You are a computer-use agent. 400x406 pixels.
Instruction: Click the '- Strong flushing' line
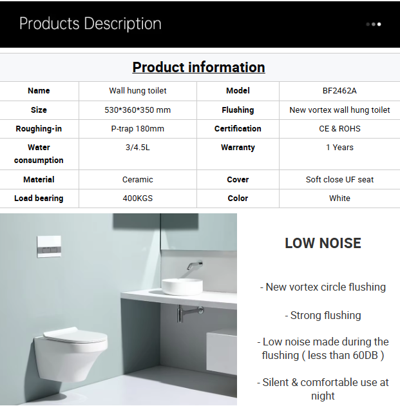323,316
